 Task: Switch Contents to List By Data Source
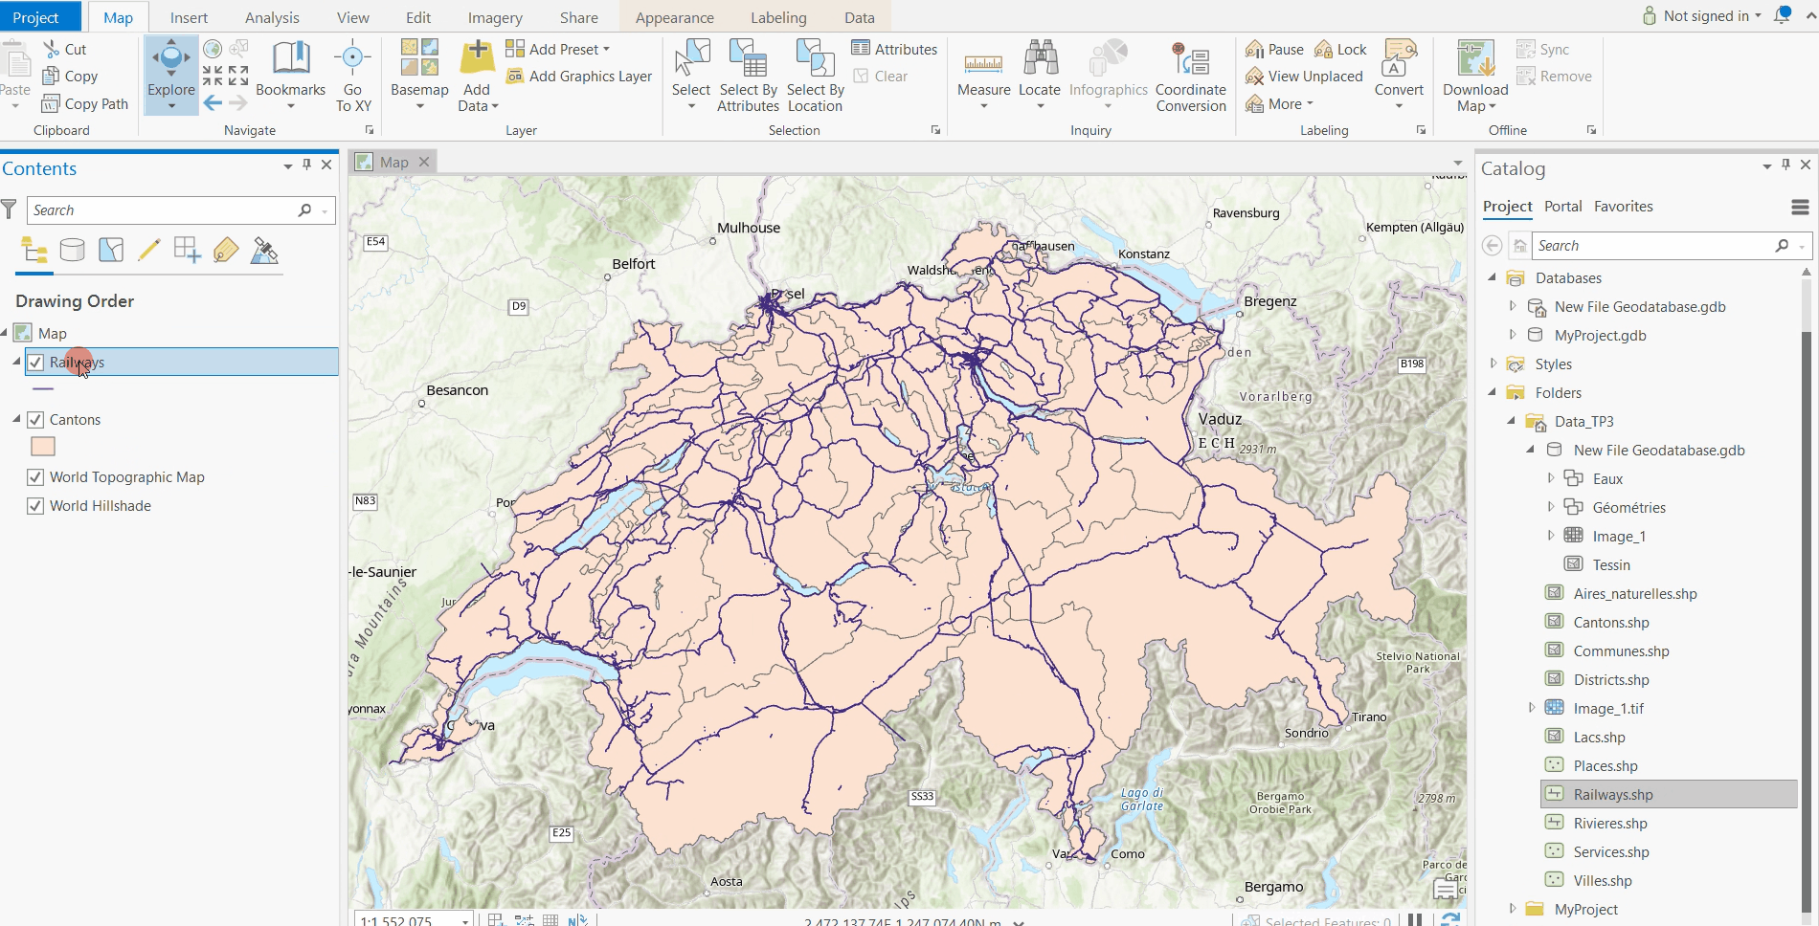coord(73,251)
